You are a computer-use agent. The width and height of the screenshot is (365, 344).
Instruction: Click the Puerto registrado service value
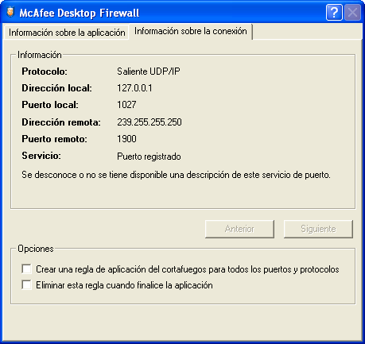pyautogui.click(x=149, y=157)
